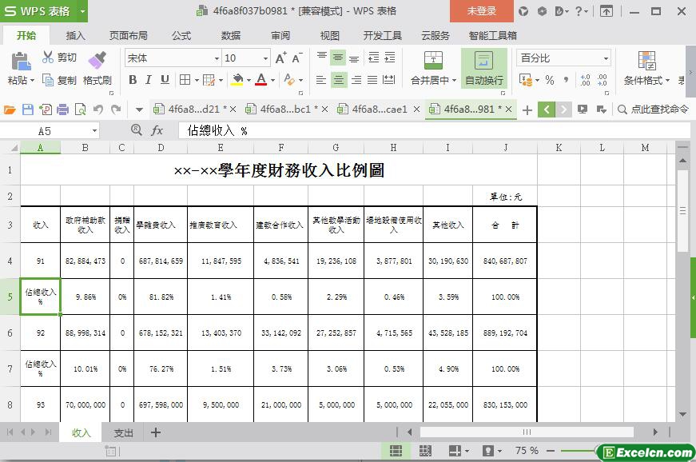This screenshot has height=462, width=696.
Task: Toggle Italic formatting
Action: [149, 80]
